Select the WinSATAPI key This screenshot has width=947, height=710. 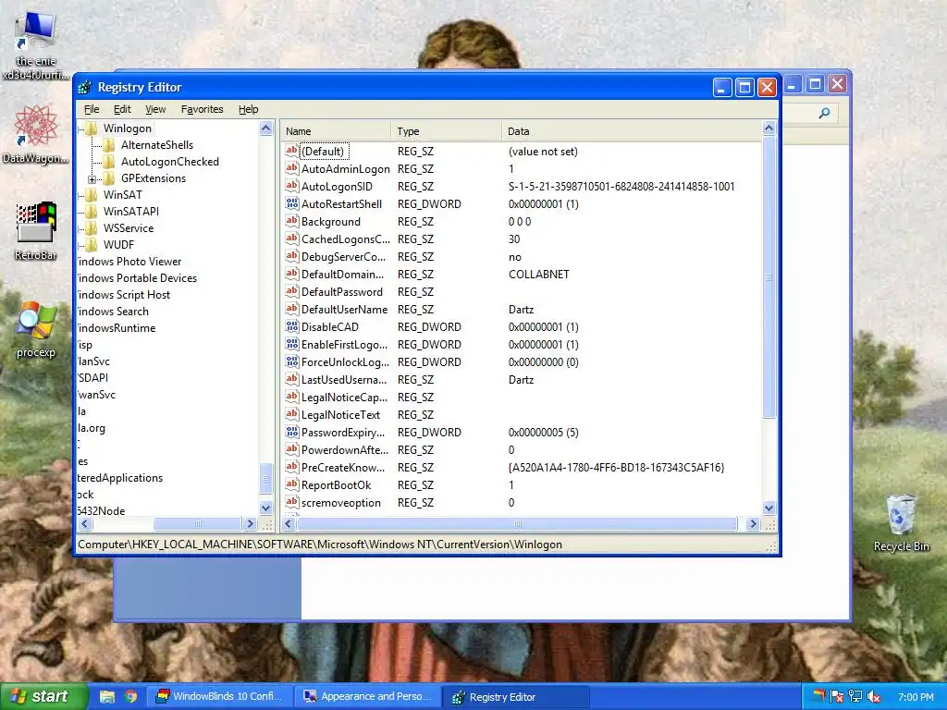(131, 212)
